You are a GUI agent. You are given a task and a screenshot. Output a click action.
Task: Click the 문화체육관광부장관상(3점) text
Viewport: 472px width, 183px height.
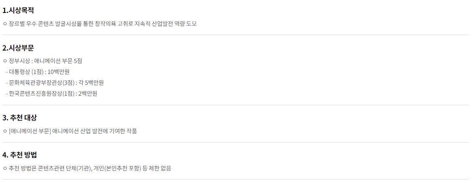point(42,82)
